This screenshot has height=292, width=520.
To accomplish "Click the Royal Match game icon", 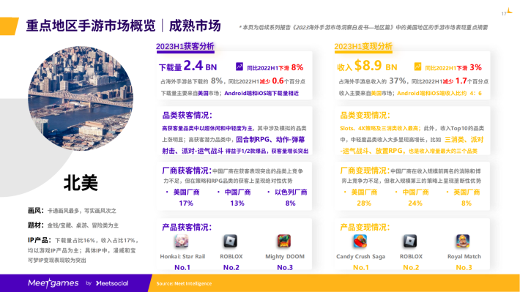I will [x=463, y=242].
